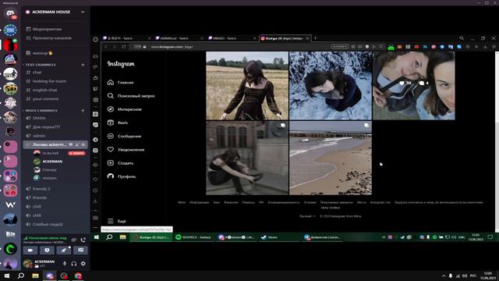Open the Windows Start menu on bottom taskbar

[x=7, y=276]
